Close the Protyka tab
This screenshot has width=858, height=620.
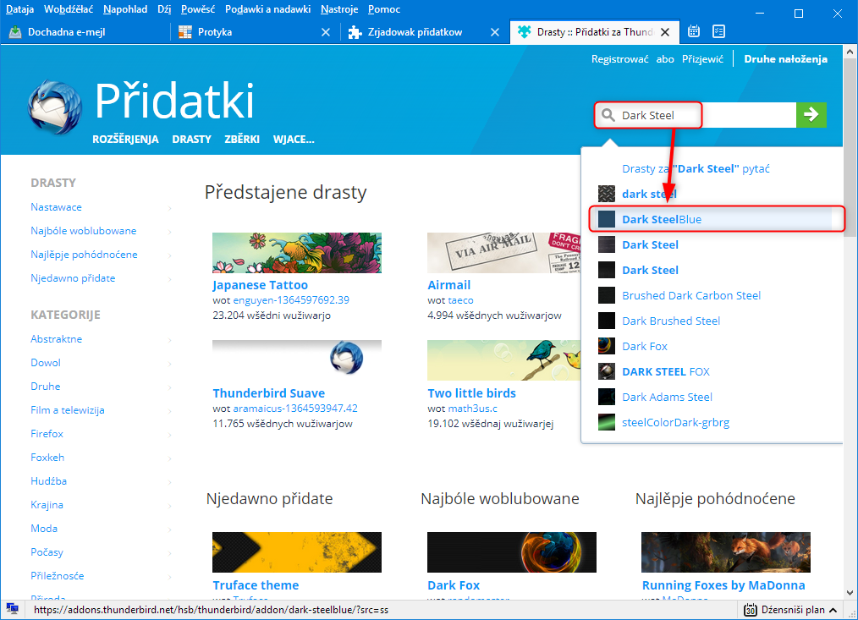[326, 32]
